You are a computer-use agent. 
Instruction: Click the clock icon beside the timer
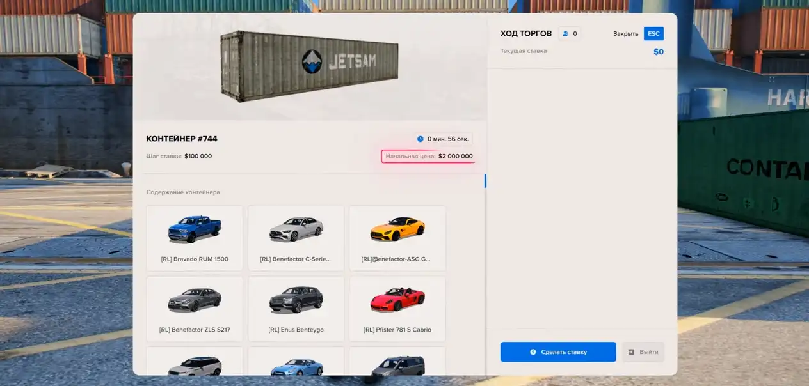(421, 139)
